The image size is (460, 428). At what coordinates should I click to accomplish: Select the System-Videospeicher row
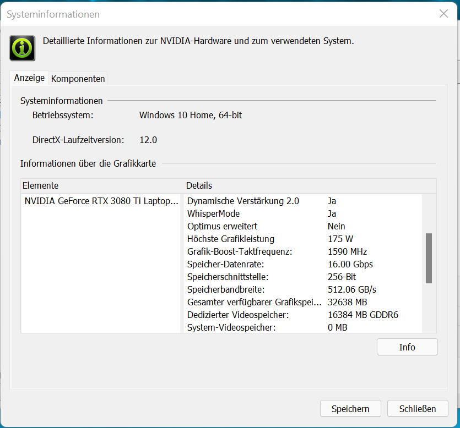[x=303, y=327]
